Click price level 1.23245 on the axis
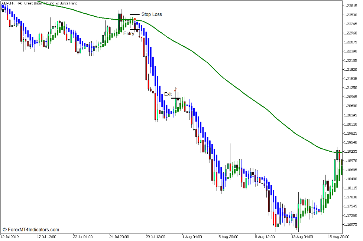 (x=350, y=24)
